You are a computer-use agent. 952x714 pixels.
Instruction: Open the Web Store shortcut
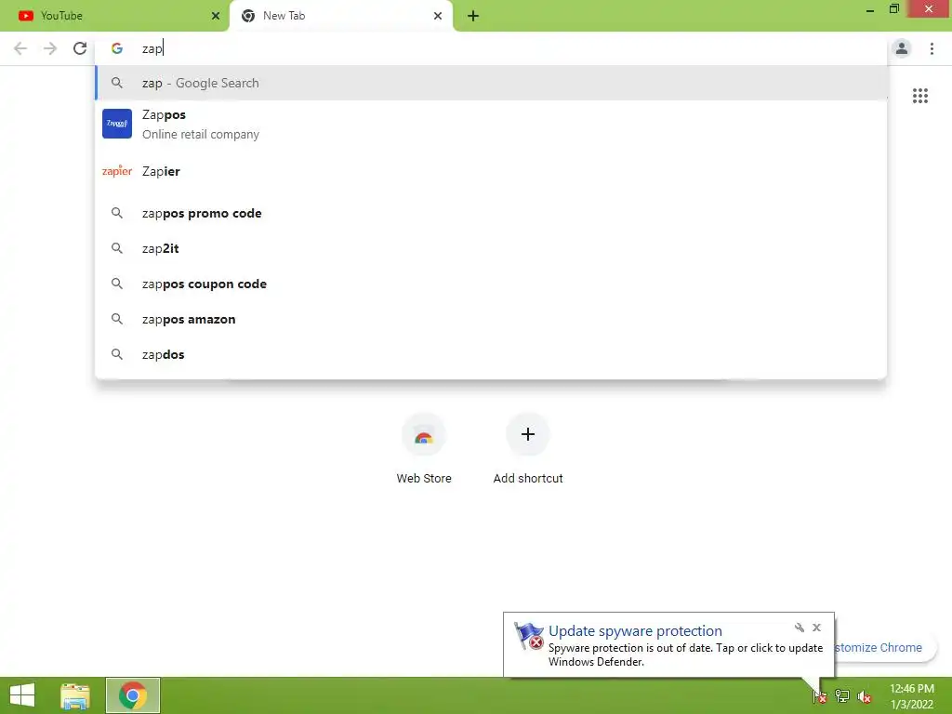click(x=424, y=449)
